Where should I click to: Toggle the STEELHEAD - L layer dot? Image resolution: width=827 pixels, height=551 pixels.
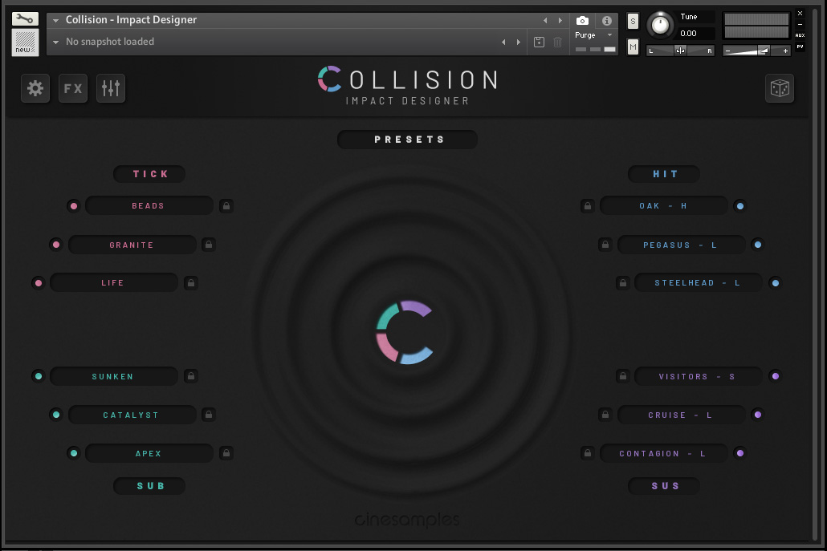[776, 283]
